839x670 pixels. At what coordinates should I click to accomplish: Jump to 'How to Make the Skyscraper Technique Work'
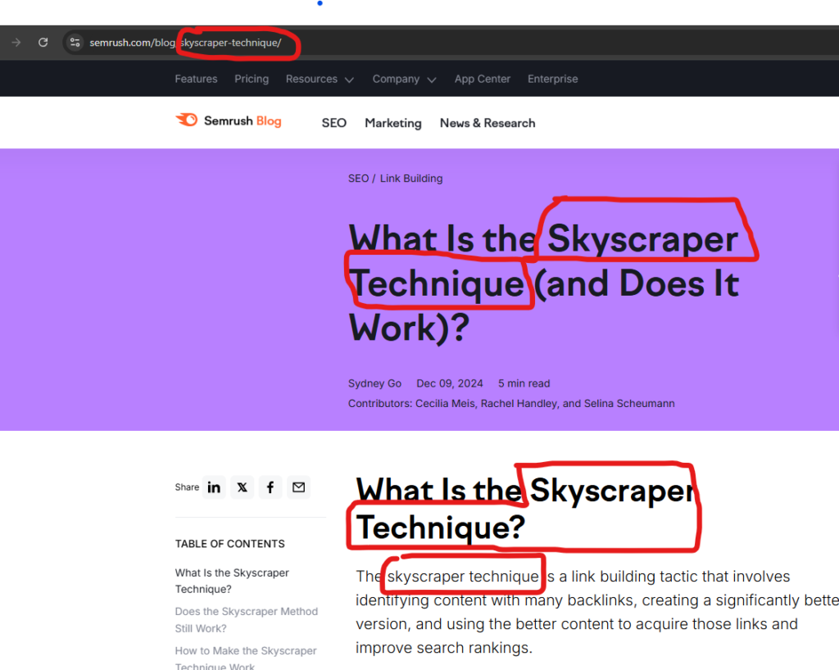(x=246, y=659)
